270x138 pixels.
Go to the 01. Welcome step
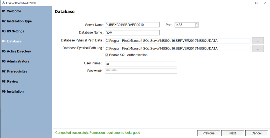tap(12, 11)
